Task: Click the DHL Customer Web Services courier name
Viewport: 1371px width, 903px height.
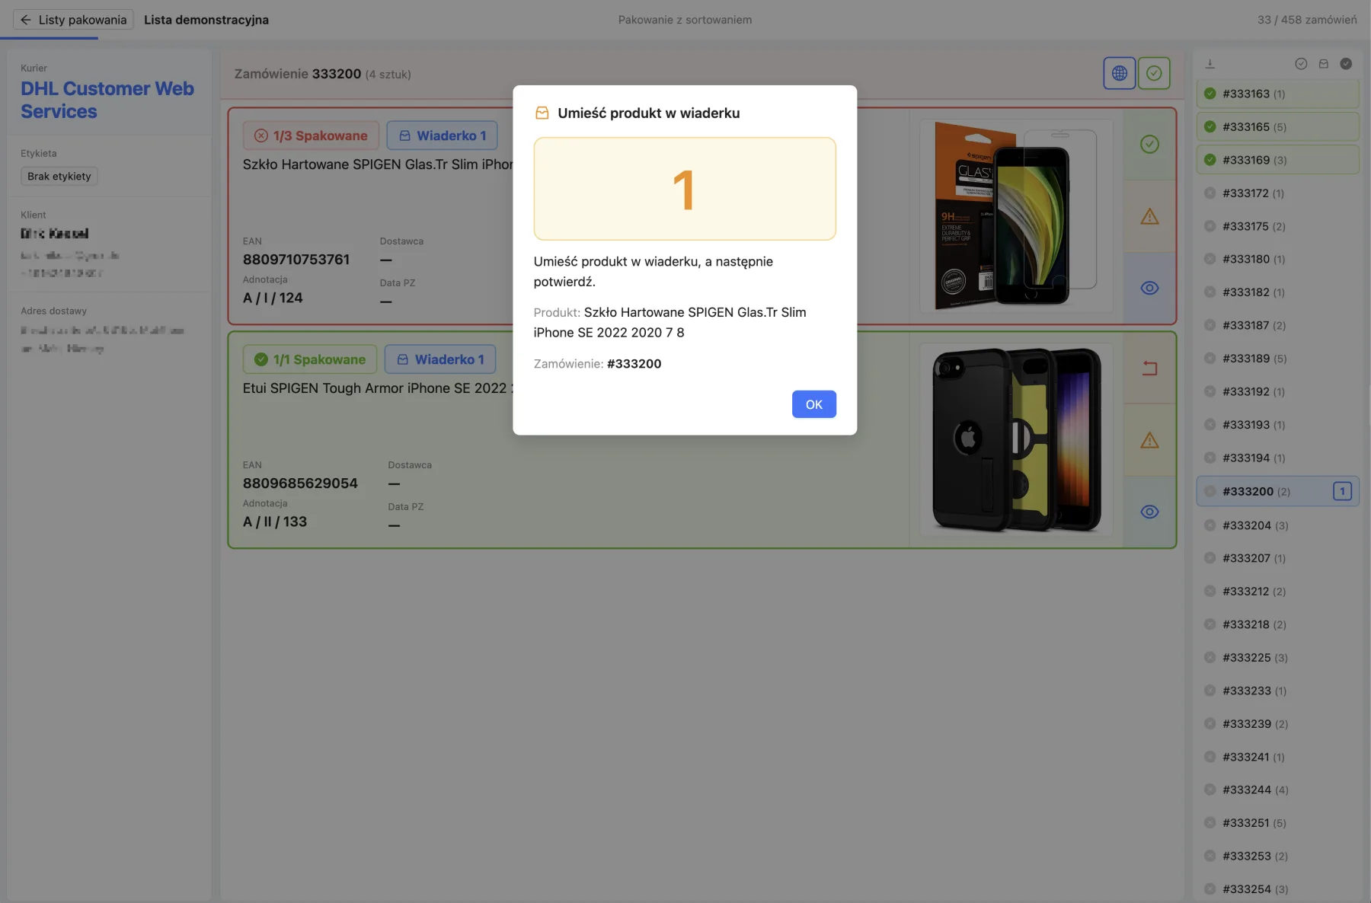Action: (x=107, y=100)
